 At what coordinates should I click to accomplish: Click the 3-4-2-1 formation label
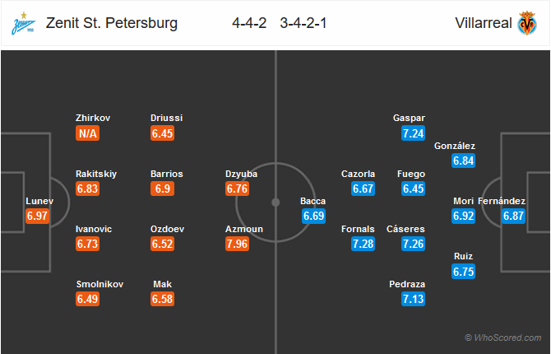click(303, 23)
